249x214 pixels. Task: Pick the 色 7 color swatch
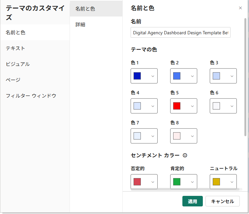(x=137, y=136)
